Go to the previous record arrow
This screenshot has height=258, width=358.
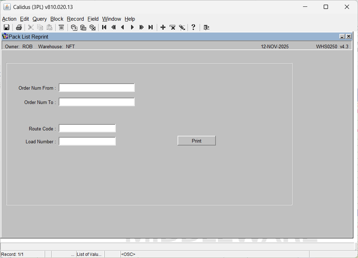(123, 28)
